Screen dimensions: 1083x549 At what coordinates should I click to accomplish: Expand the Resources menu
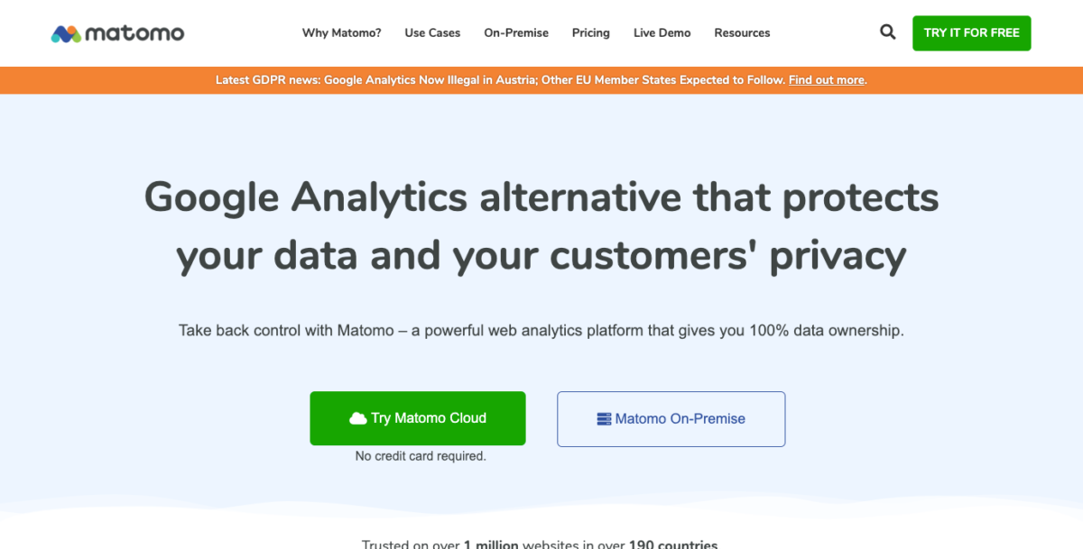point(742,32)
